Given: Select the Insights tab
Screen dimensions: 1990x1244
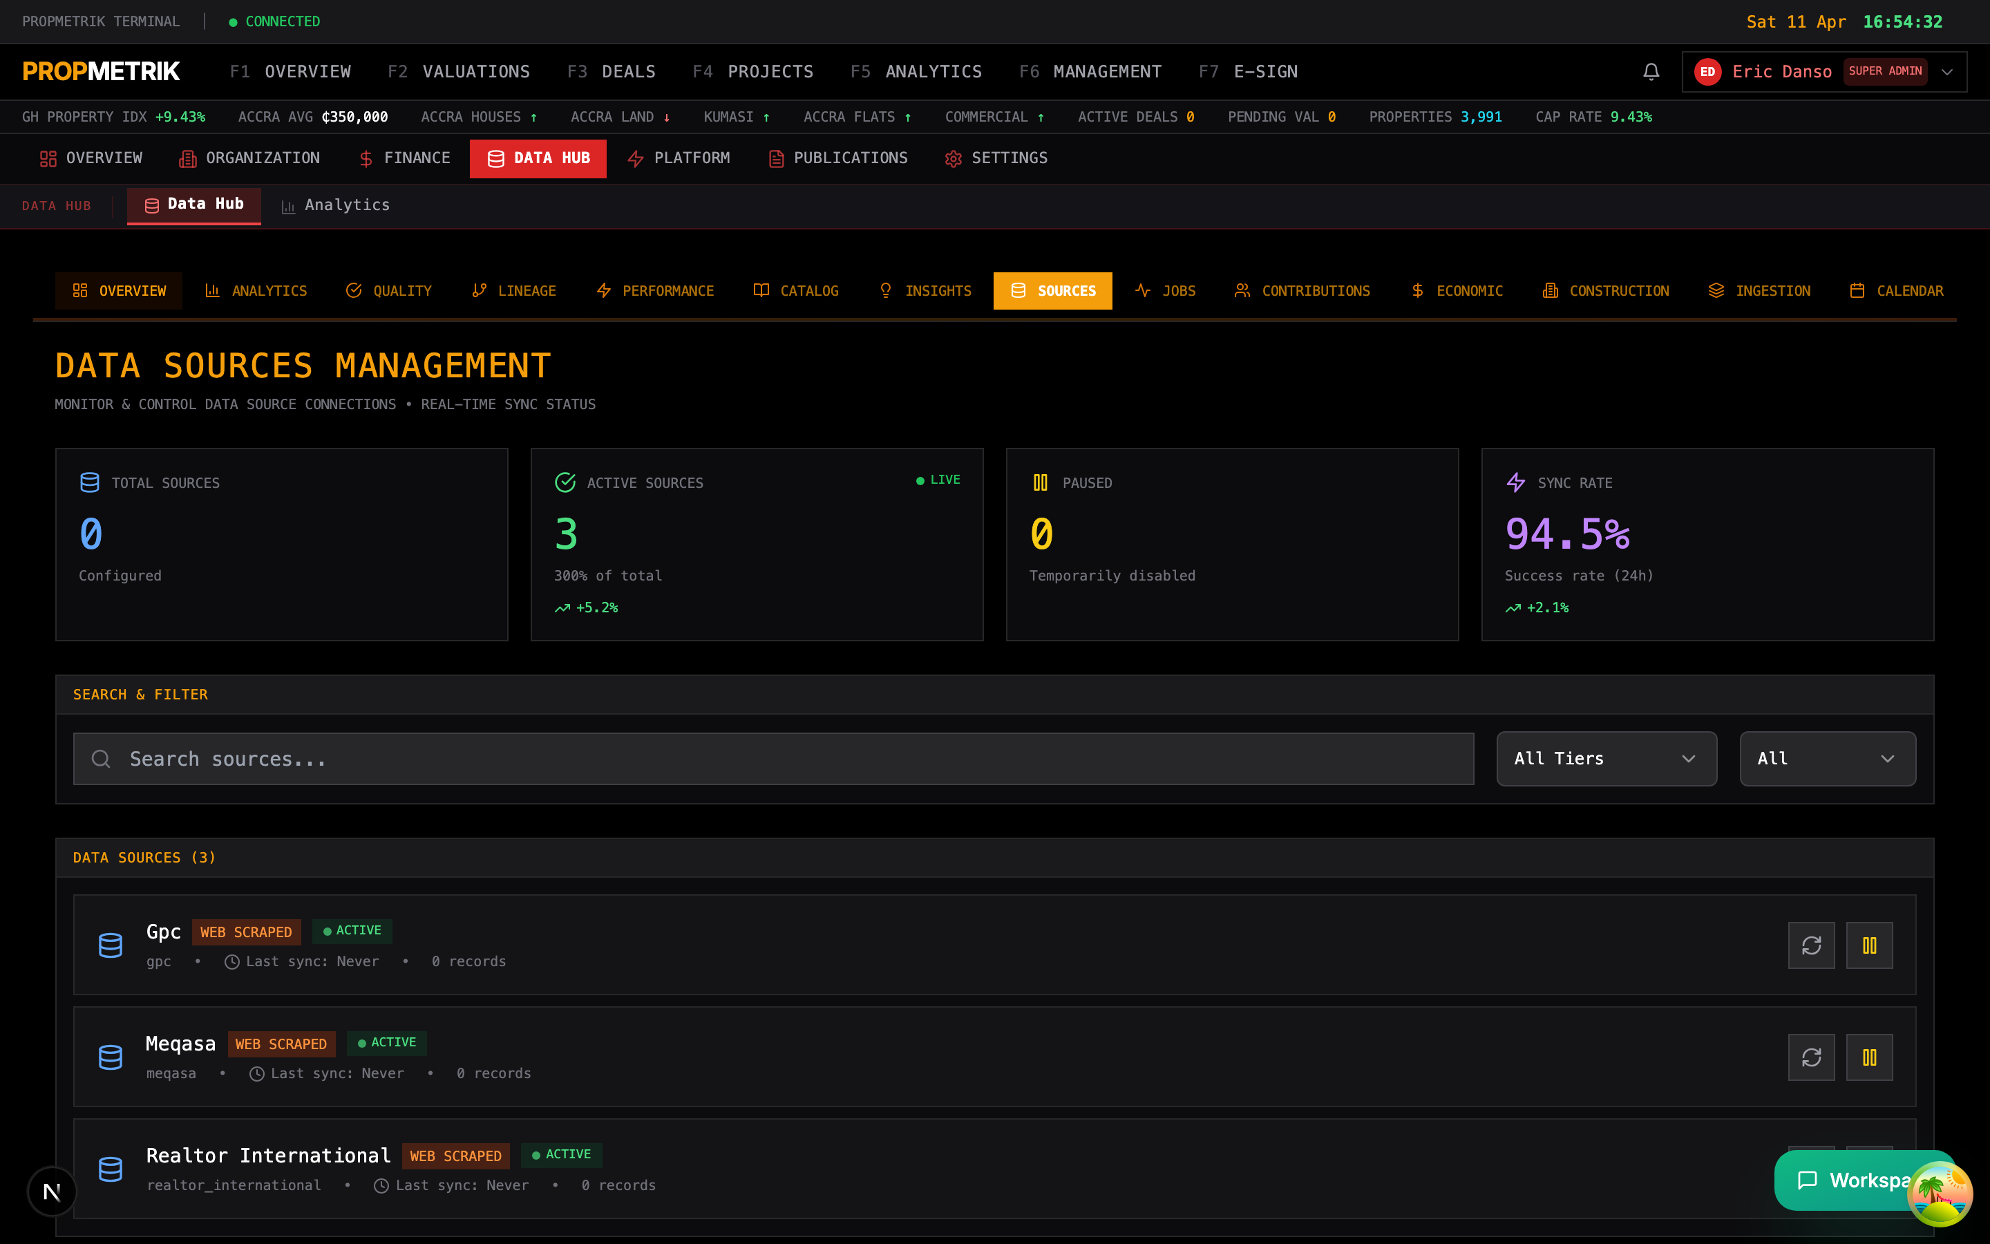Looking at the screenshot, I should 925,291.
